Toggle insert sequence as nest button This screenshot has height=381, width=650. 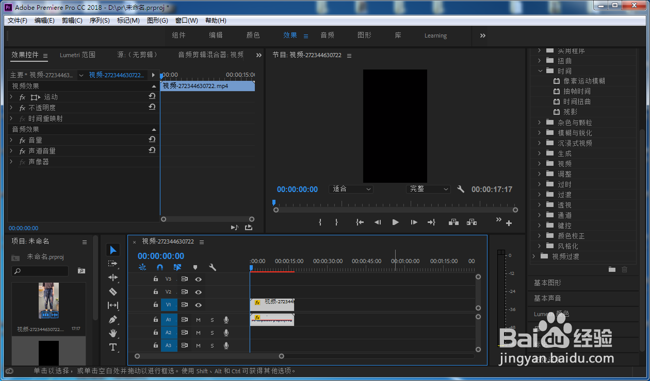coord(142,267)
